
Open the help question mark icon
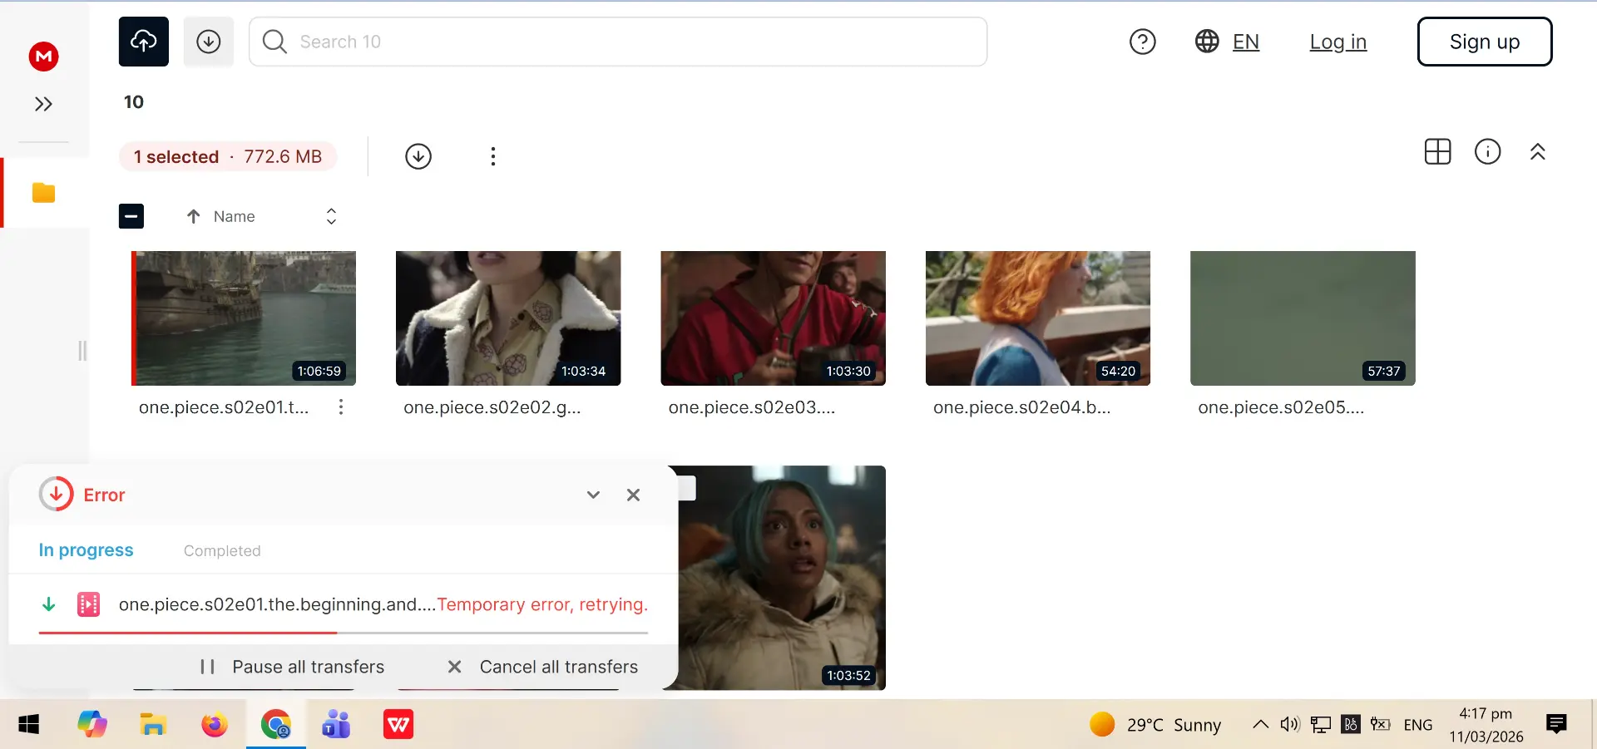(1143, 42)
